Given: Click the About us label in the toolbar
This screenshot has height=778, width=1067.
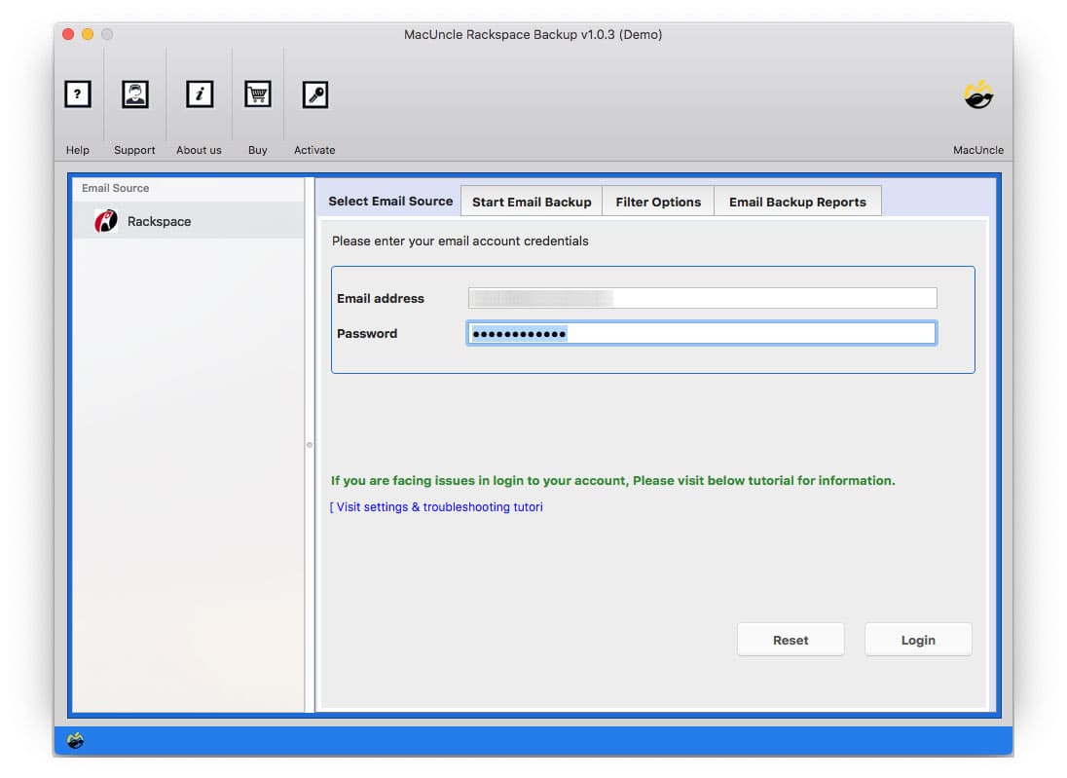Looking at the screenshot, I should 199,150.
